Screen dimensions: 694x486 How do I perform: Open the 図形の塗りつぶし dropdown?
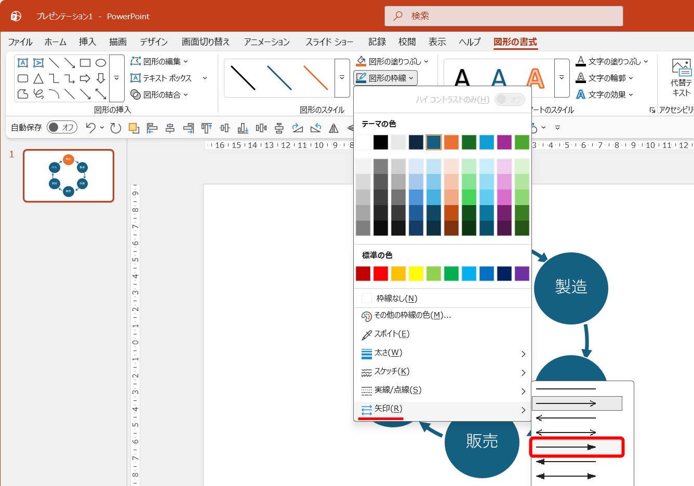coord(392,61)
